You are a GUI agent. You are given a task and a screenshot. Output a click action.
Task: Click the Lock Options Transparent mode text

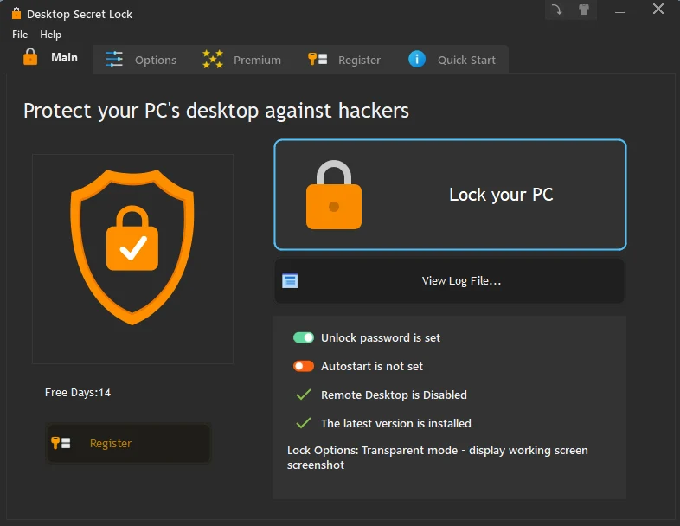pyautogui.click(x=438, y=458)
